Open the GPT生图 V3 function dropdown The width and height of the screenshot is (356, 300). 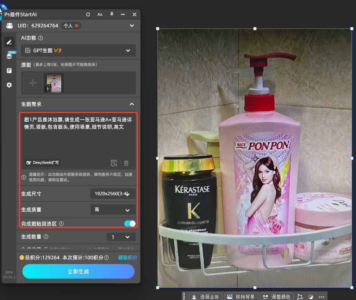coord(78,50)
